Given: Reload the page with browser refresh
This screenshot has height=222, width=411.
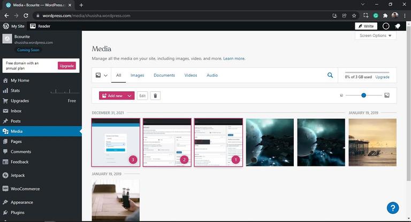Looking at the screenshot, I should (26, 15).
